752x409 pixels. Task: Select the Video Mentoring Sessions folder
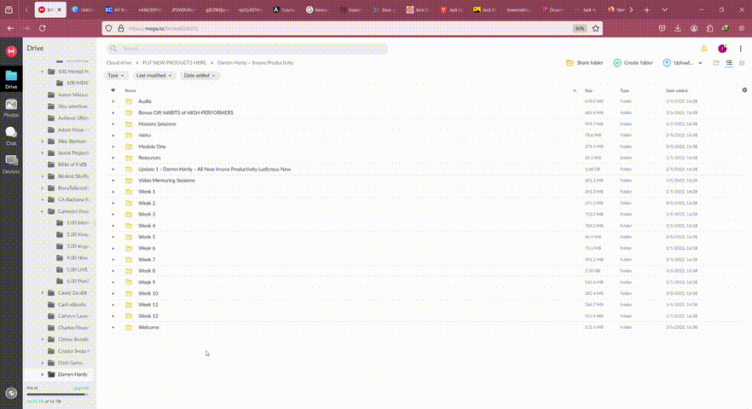(166, 181)
